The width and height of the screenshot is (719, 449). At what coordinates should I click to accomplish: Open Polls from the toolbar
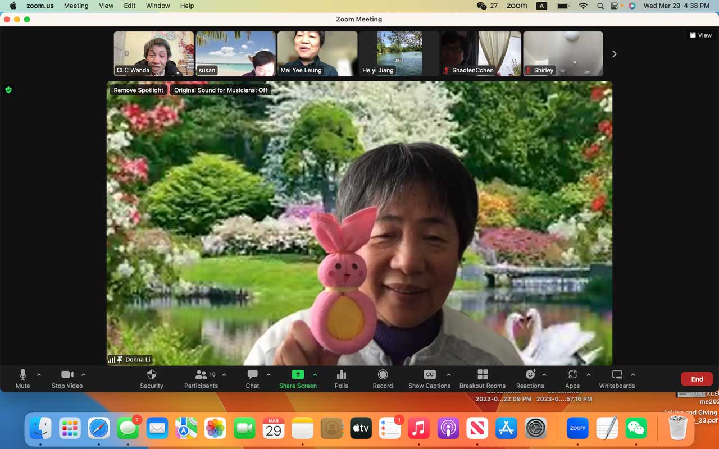click(x=341, y=375)
